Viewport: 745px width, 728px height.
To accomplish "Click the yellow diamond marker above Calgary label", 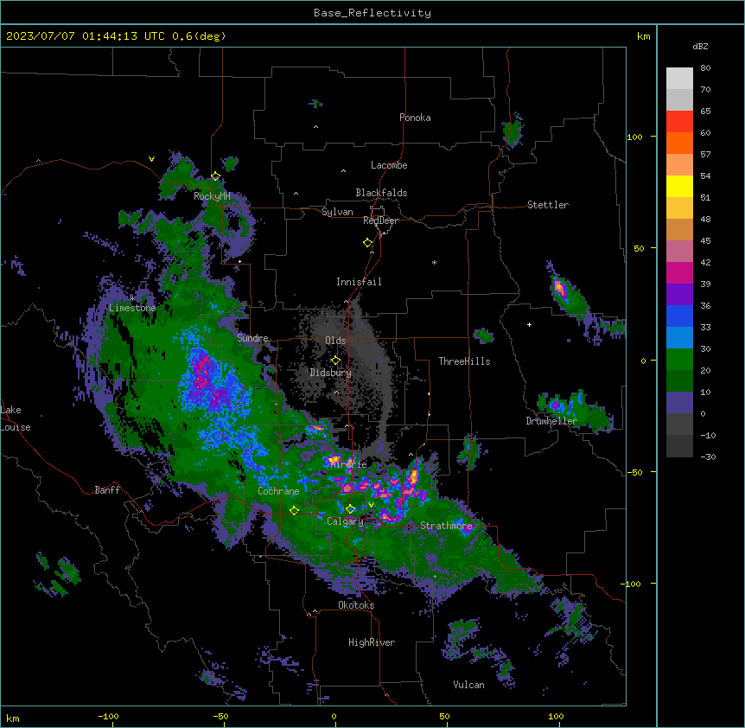I will pyautogui.click(x=350, y=509).
